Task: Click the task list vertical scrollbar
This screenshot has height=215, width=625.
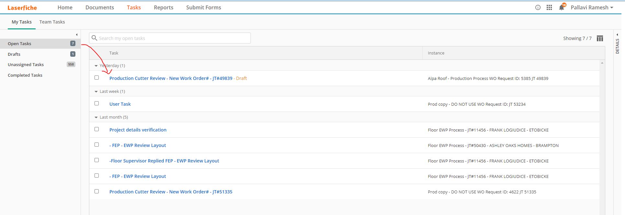Action: click(x=602, y=137)
